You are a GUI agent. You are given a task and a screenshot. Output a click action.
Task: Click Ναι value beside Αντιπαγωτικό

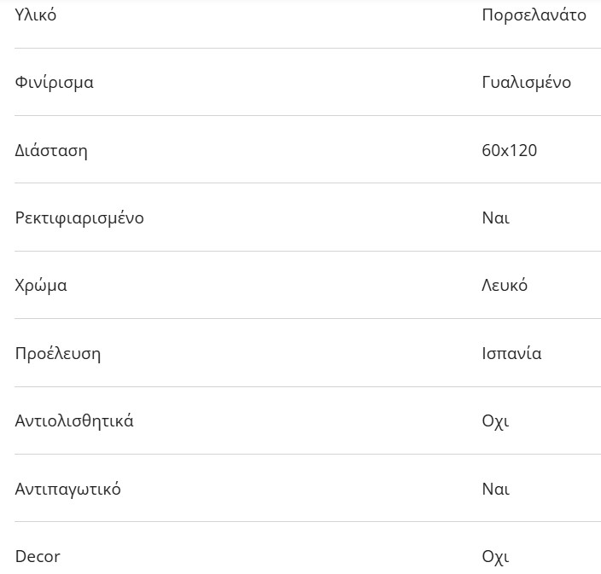(495, 490)
